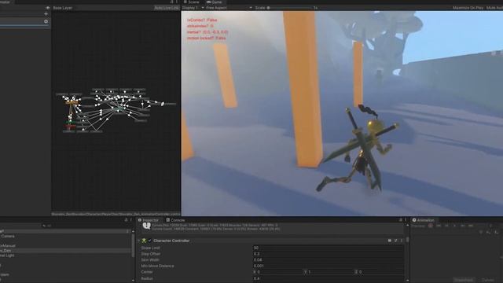
Task: Lock the Animator panel icon
Action: click(x=172, y=2)
